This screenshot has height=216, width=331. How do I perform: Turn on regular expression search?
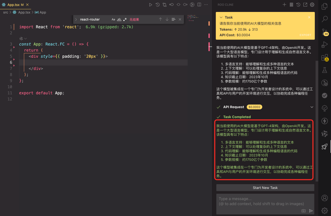point(125,19)
